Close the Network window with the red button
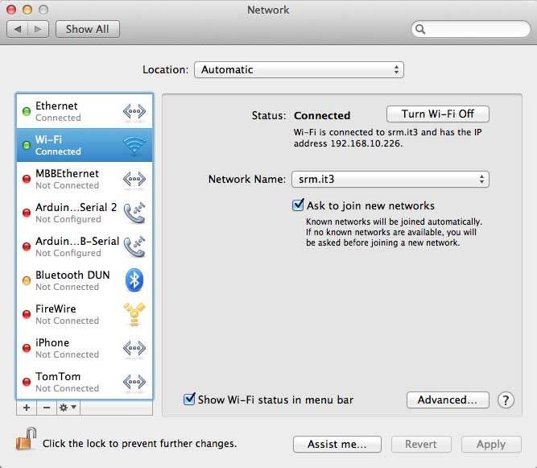 pos(11,10)
